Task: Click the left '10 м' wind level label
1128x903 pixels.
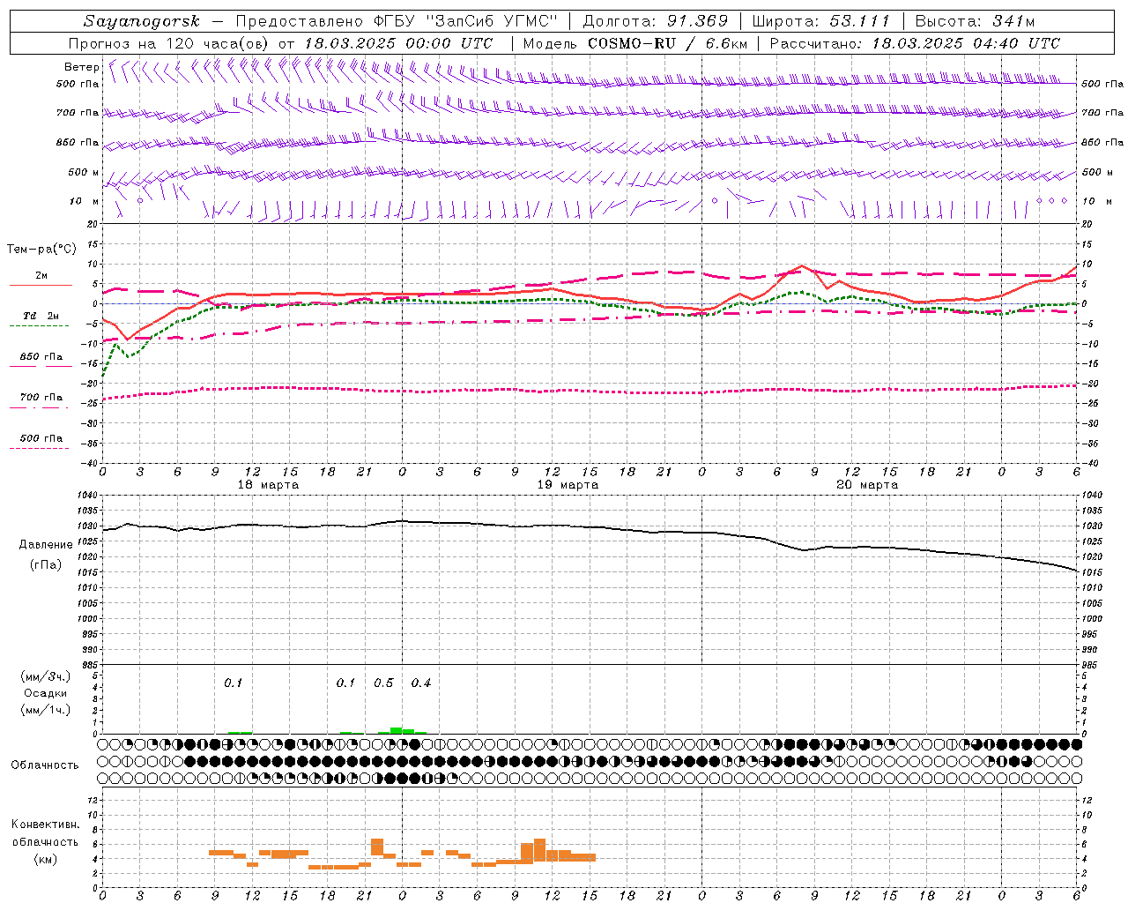Action: (x=85, y=201)
